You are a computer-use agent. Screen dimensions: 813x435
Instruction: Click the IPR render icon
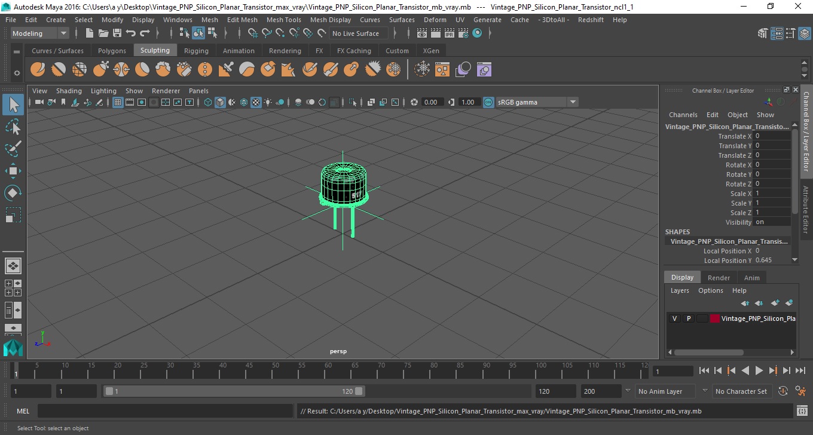pos(450,33)
